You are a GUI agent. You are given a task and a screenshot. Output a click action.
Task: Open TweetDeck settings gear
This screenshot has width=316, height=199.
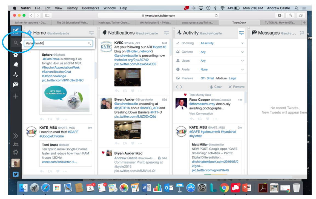click(16, 152)
